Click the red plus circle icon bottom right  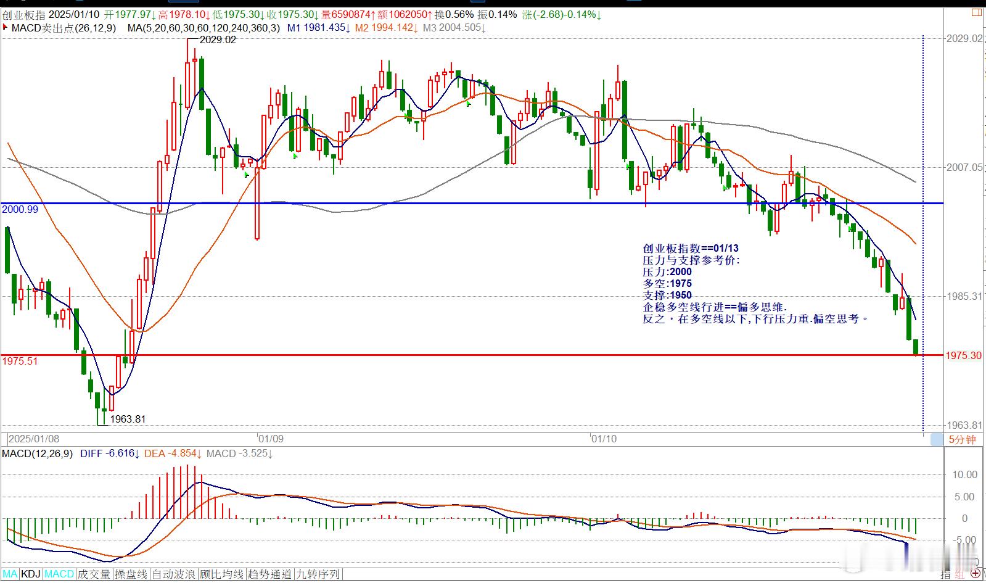[x=976, y=574]
